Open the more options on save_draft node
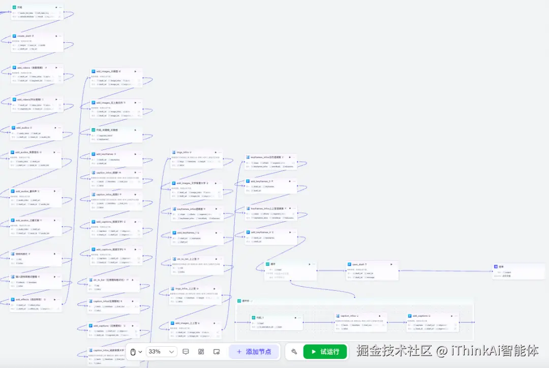Screen dimensions: 549x368 coord(395,264)
